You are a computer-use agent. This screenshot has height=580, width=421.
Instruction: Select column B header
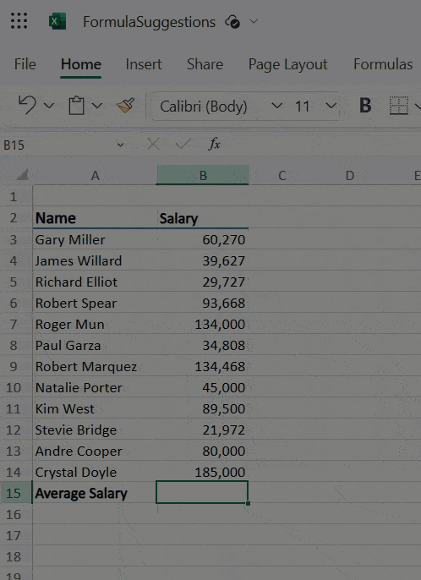click(x=202, y=175)
